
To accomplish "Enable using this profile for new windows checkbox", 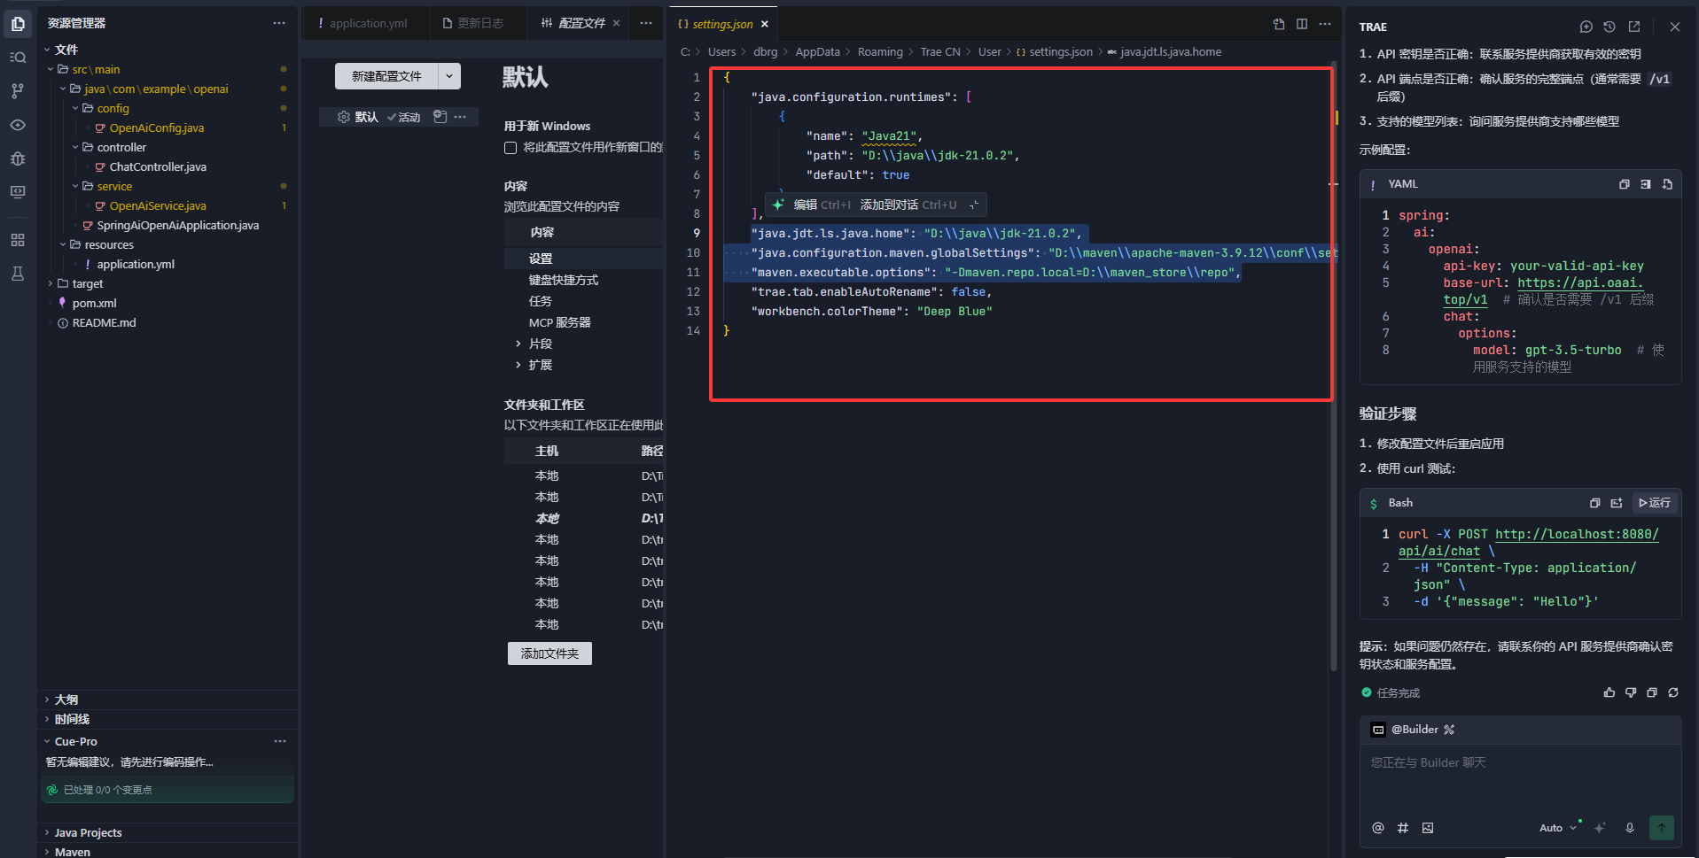I will 510,148.
